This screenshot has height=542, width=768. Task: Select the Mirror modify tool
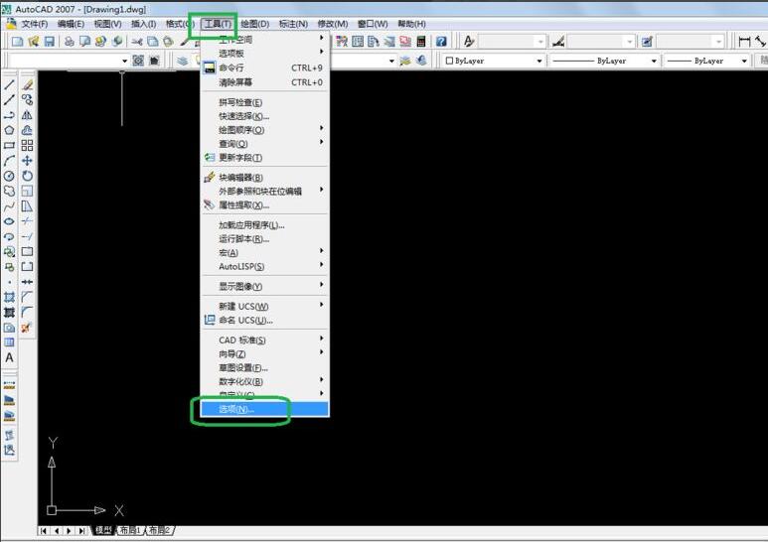[x=28, y=115]
